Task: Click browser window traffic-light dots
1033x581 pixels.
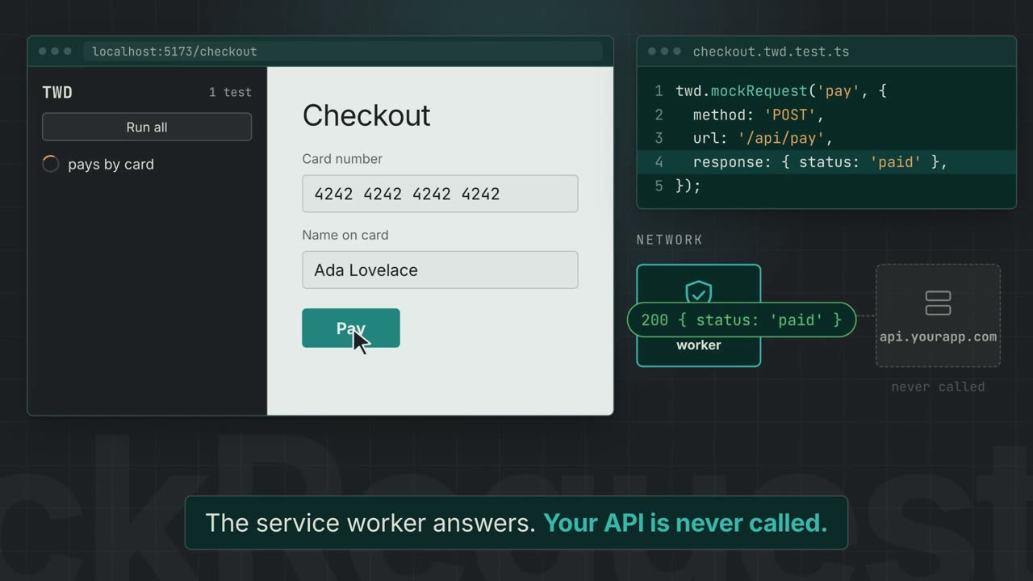Action: click(55, 52)
